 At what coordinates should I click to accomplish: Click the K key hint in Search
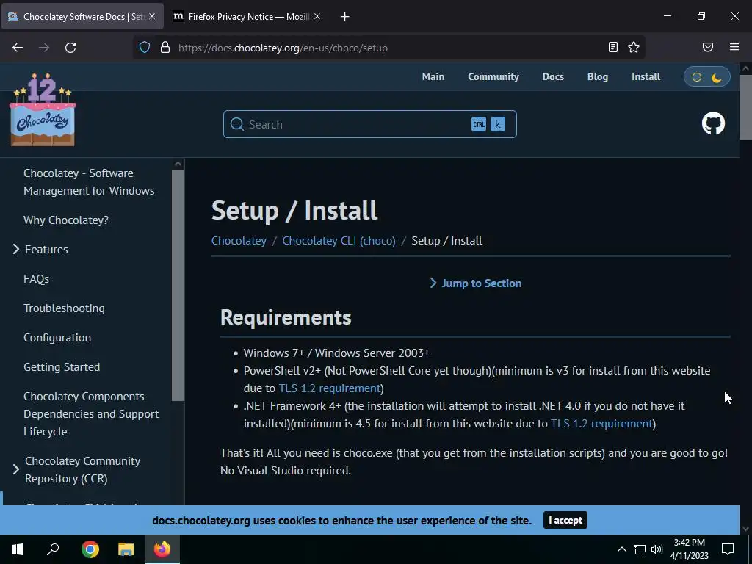[x=498, y=124]
